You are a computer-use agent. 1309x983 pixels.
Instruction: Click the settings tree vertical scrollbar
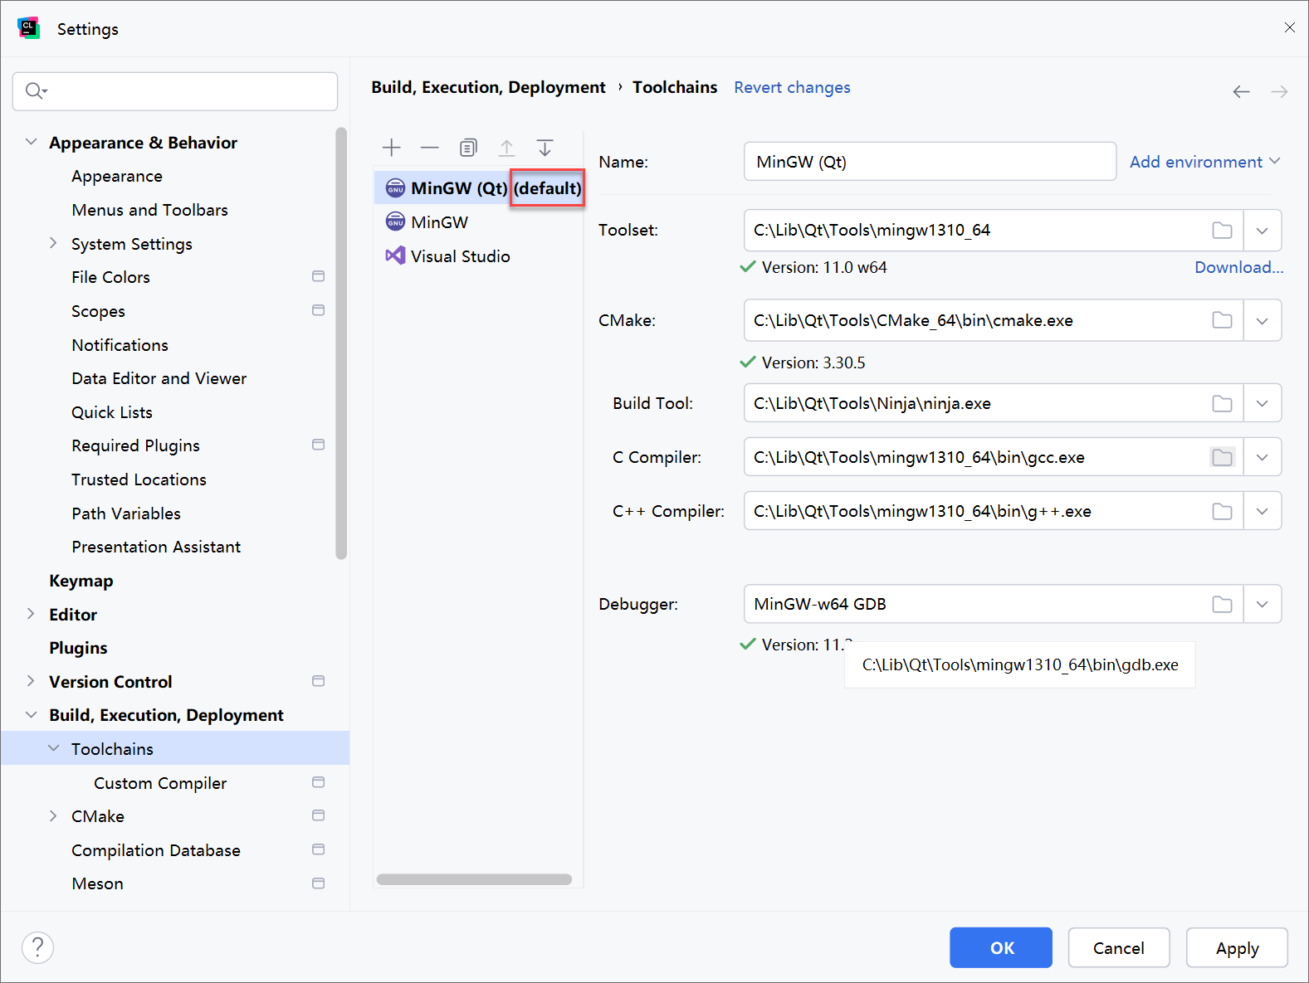[x=341, y=343]
